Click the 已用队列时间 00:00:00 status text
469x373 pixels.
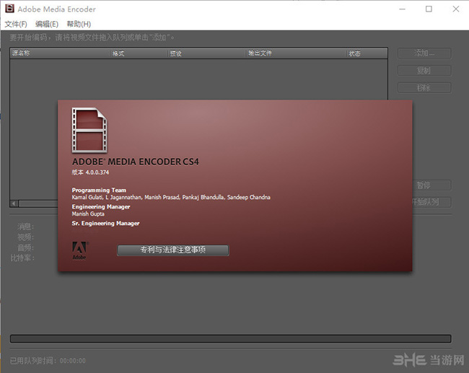click(x=48, y=361)
